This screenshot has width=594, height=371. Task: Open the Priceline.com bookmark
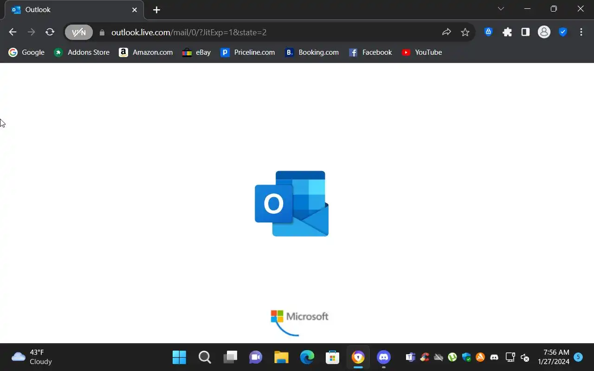coord(248,52)
